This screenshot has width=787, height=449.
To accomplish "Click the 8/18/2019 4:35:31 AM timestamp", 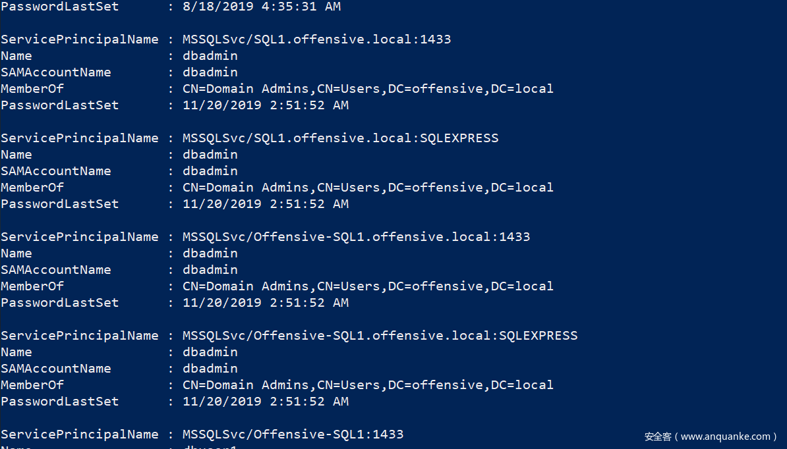I will pos(262,7).
